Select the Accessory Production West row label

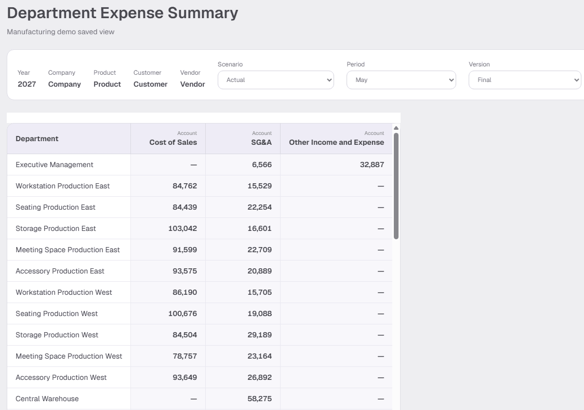pyautogui.click(x=61, y=377)
